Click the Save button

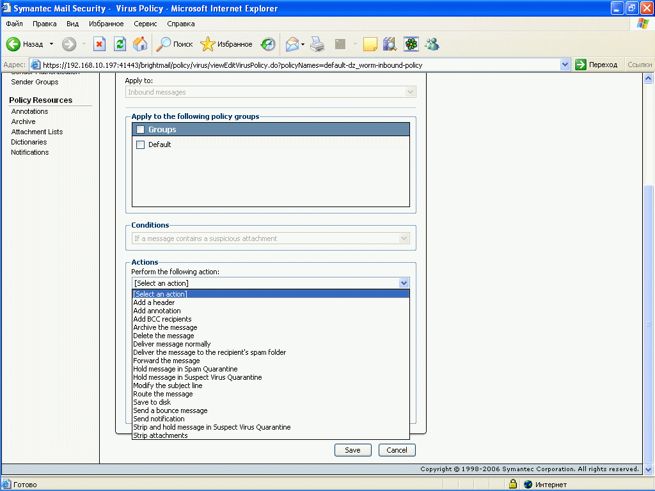coord(353,450)
